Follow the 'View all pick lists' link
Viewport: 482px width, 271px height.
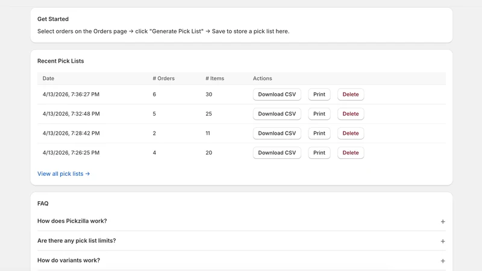coord(64,173)
